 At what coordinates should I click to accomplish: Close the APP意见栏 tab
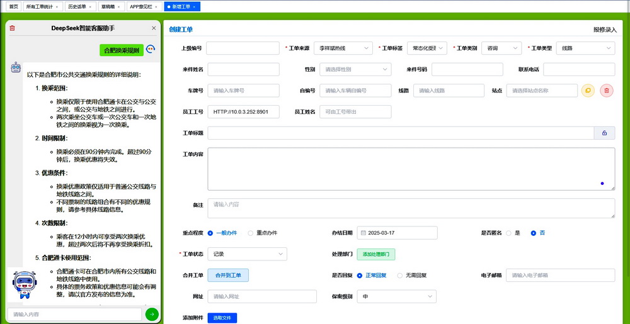(156, 7)
